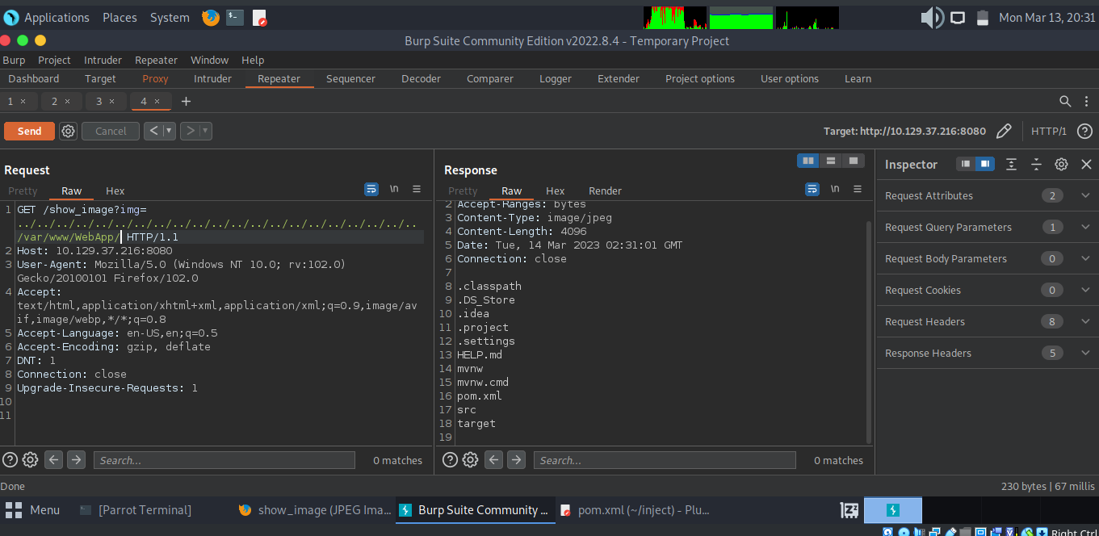Open the Response panel hamburger menu
The width and height of the screenshot is (1099, 536).
tap(858, 189)
